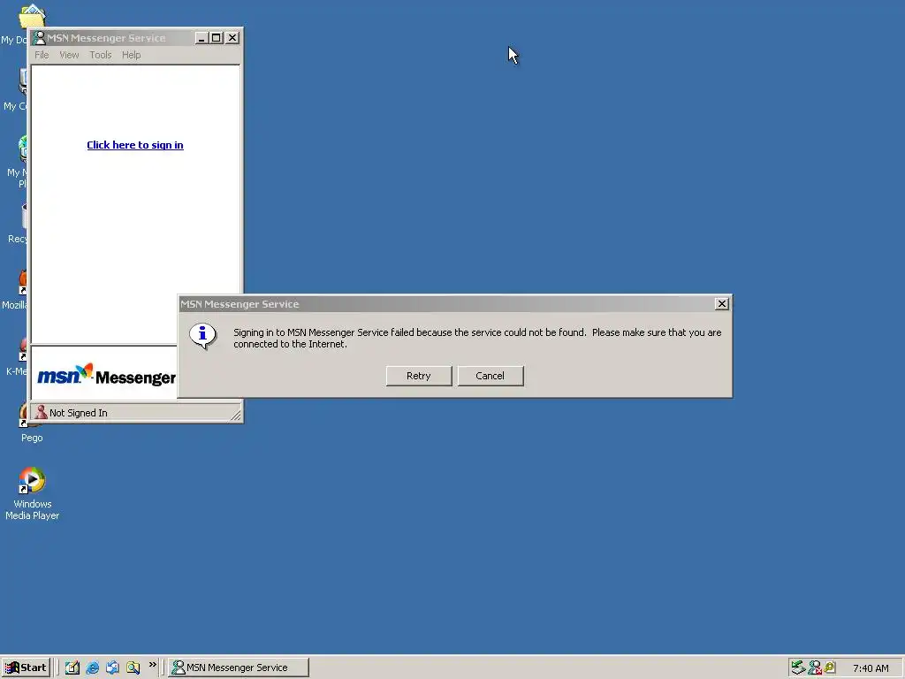
Task: Open the Start menu
Action: (26, 668)
